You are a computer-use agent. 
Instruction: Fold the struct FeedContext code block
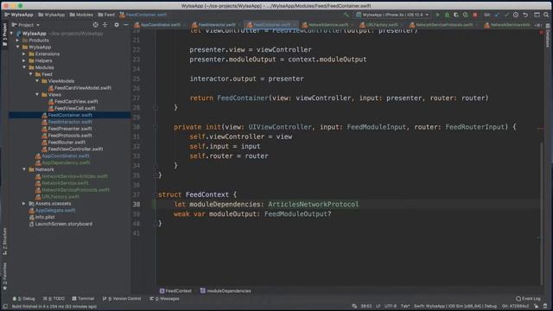[x=156, y=194]
